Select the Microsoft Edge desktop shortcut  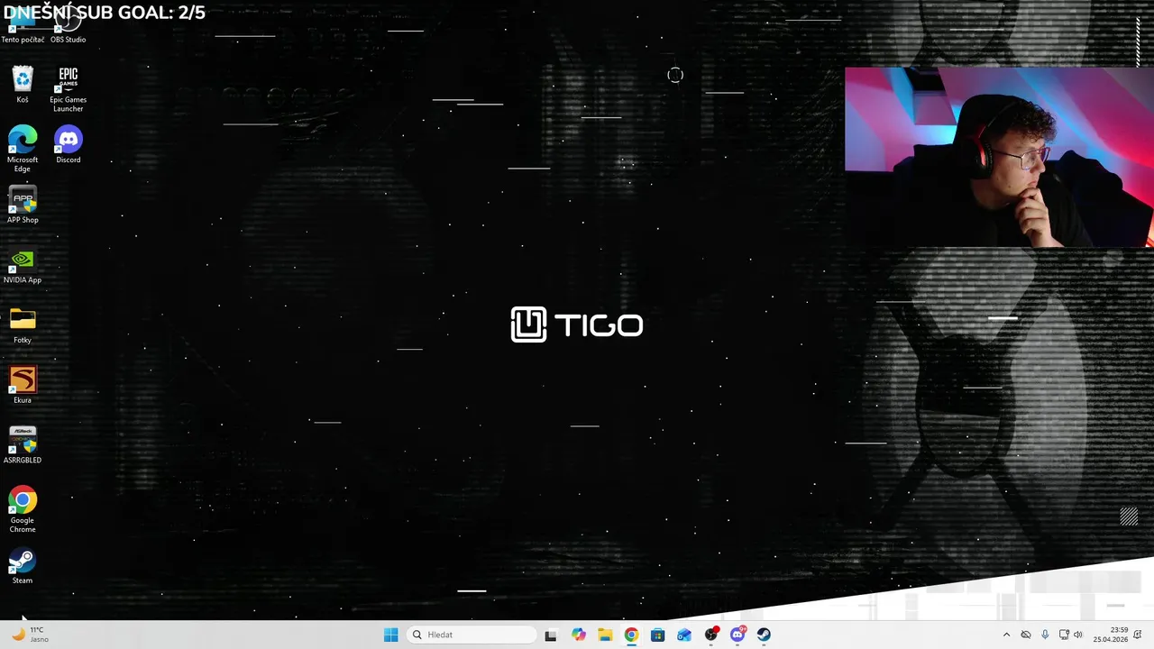point(23,149)
